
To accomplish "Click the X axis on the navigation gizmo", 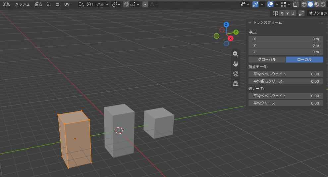I will click(230, 38).
